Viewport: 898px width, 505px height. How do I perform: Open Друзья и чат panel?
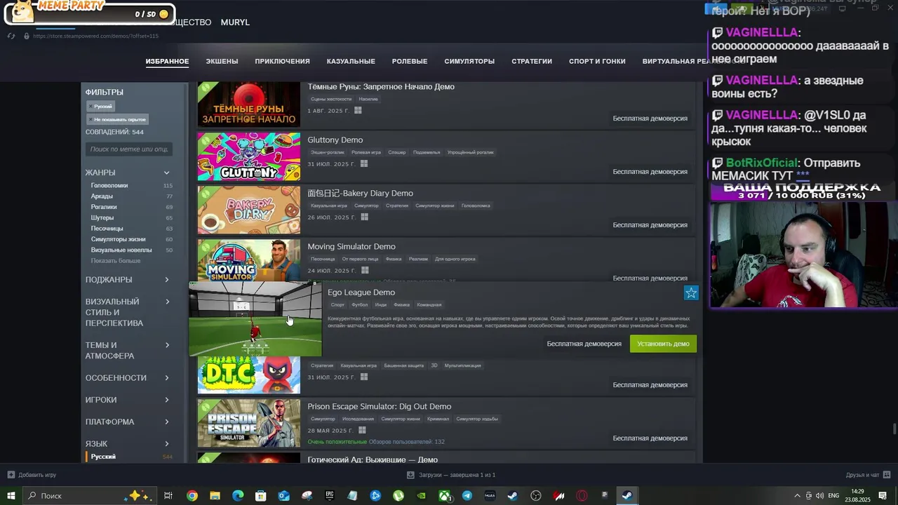(x=867, y=475)
